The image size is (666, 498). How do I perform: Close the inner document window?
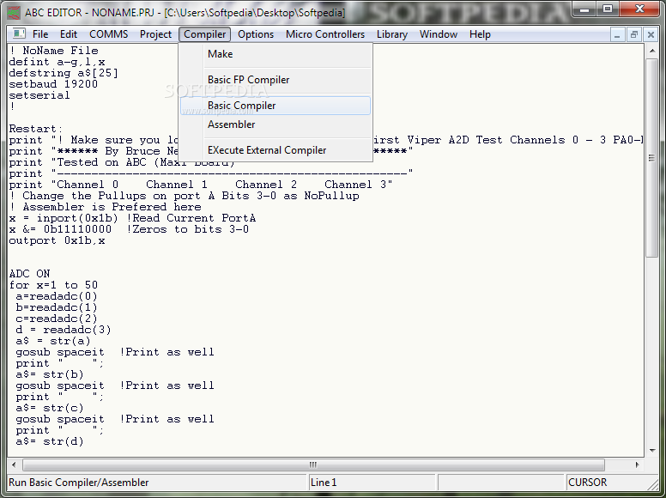651,35
